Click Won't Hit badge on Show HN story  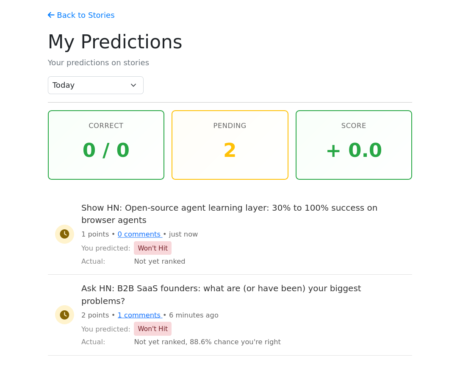click(152, 248)
